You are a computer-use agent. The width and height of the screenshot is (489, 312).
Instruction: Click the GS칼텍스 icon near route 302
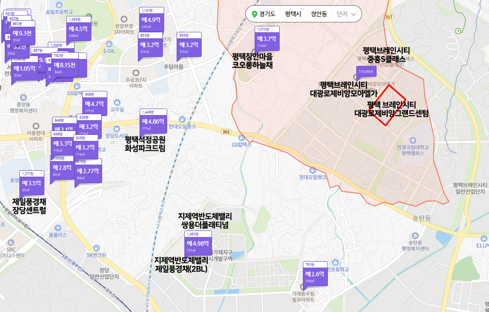(241, 137)
